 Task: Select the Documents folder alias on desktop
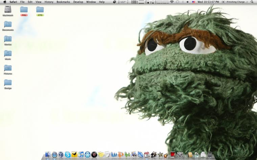click(8, 26)
